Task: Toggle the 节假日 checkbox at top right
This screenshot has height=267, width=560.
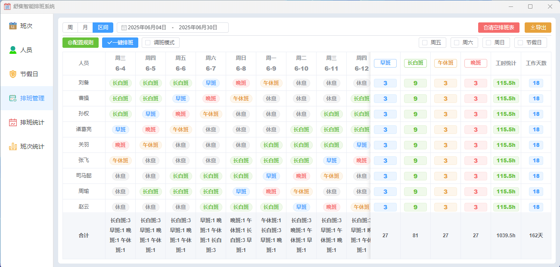Action: click(520, 43)
